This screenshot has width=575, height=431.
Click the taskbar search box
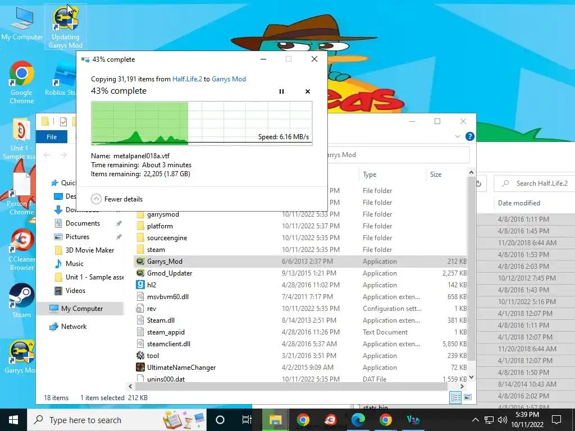[117, 420]
